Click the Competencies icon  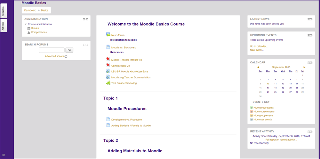29,32
